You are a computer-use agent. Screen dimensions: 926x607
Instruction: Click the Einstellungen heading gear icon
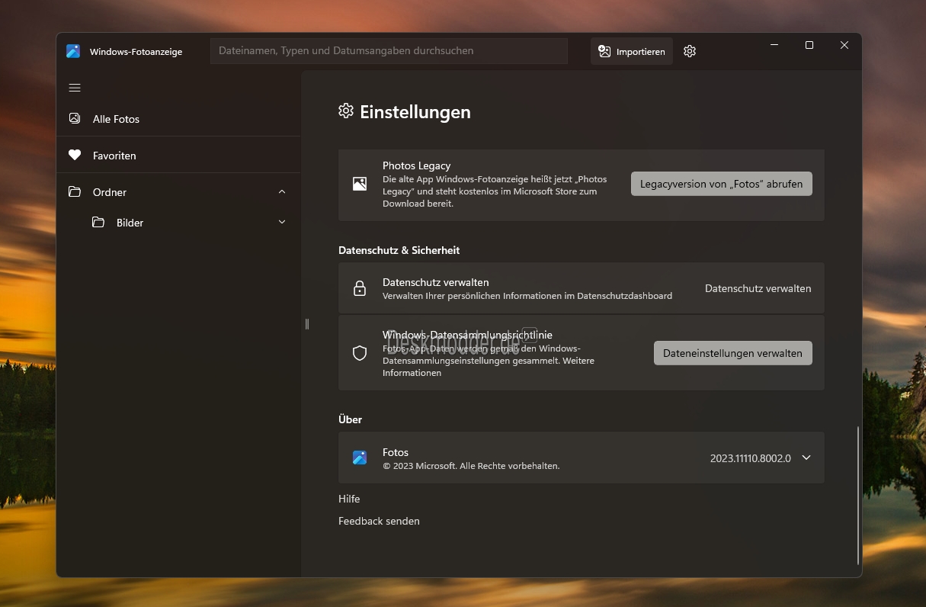346,111
